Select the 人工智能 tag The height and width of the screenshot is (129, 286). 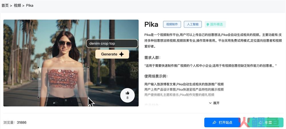click(193, 24)
